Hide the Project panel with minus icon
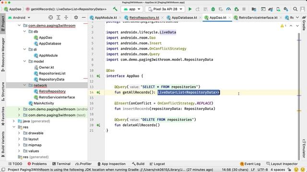This screenshot has height=172, width=307. 83,18
